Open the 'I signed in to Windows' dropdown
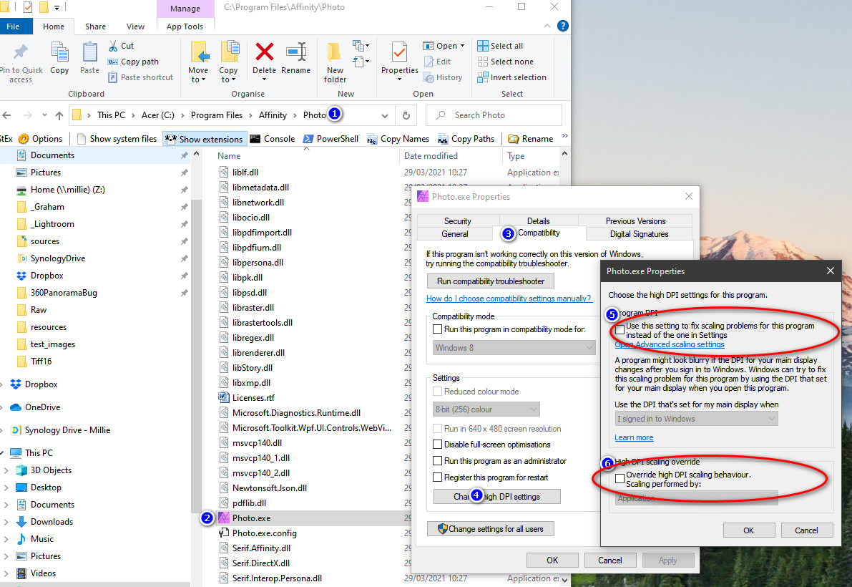 pos(696,419)
